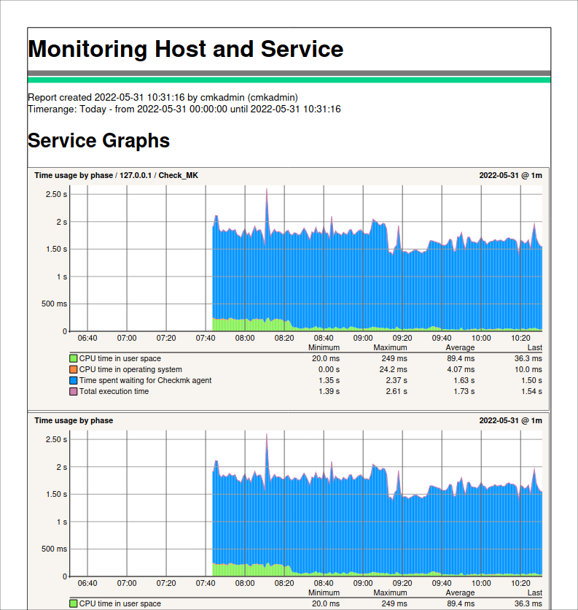This screenshot has height=610, width=578.
Task: Click the '08:20' time label on Check_MK graph
Action: tap(284, 338)
